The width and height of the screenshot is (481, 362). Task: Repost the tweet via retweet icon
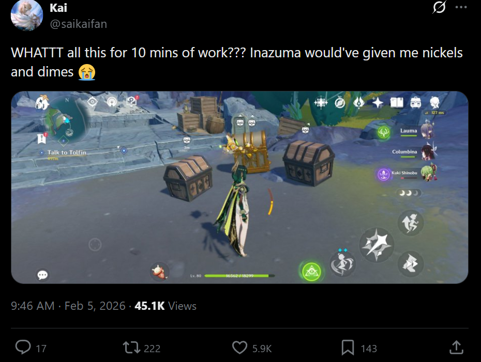click(131, 348)
